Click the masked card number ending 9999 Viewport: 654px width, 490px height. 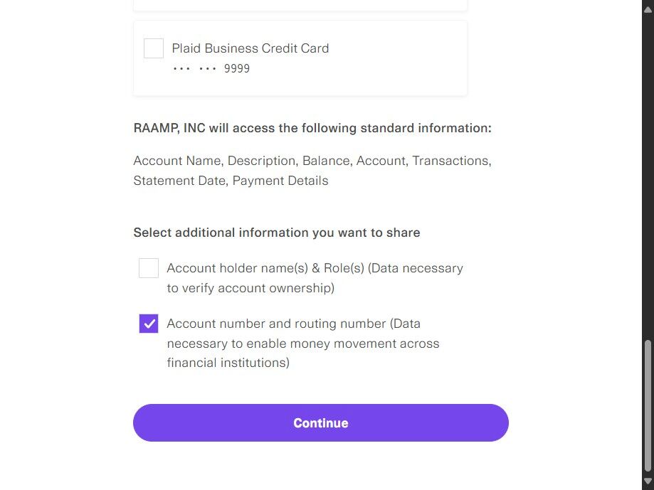point(211,69)
